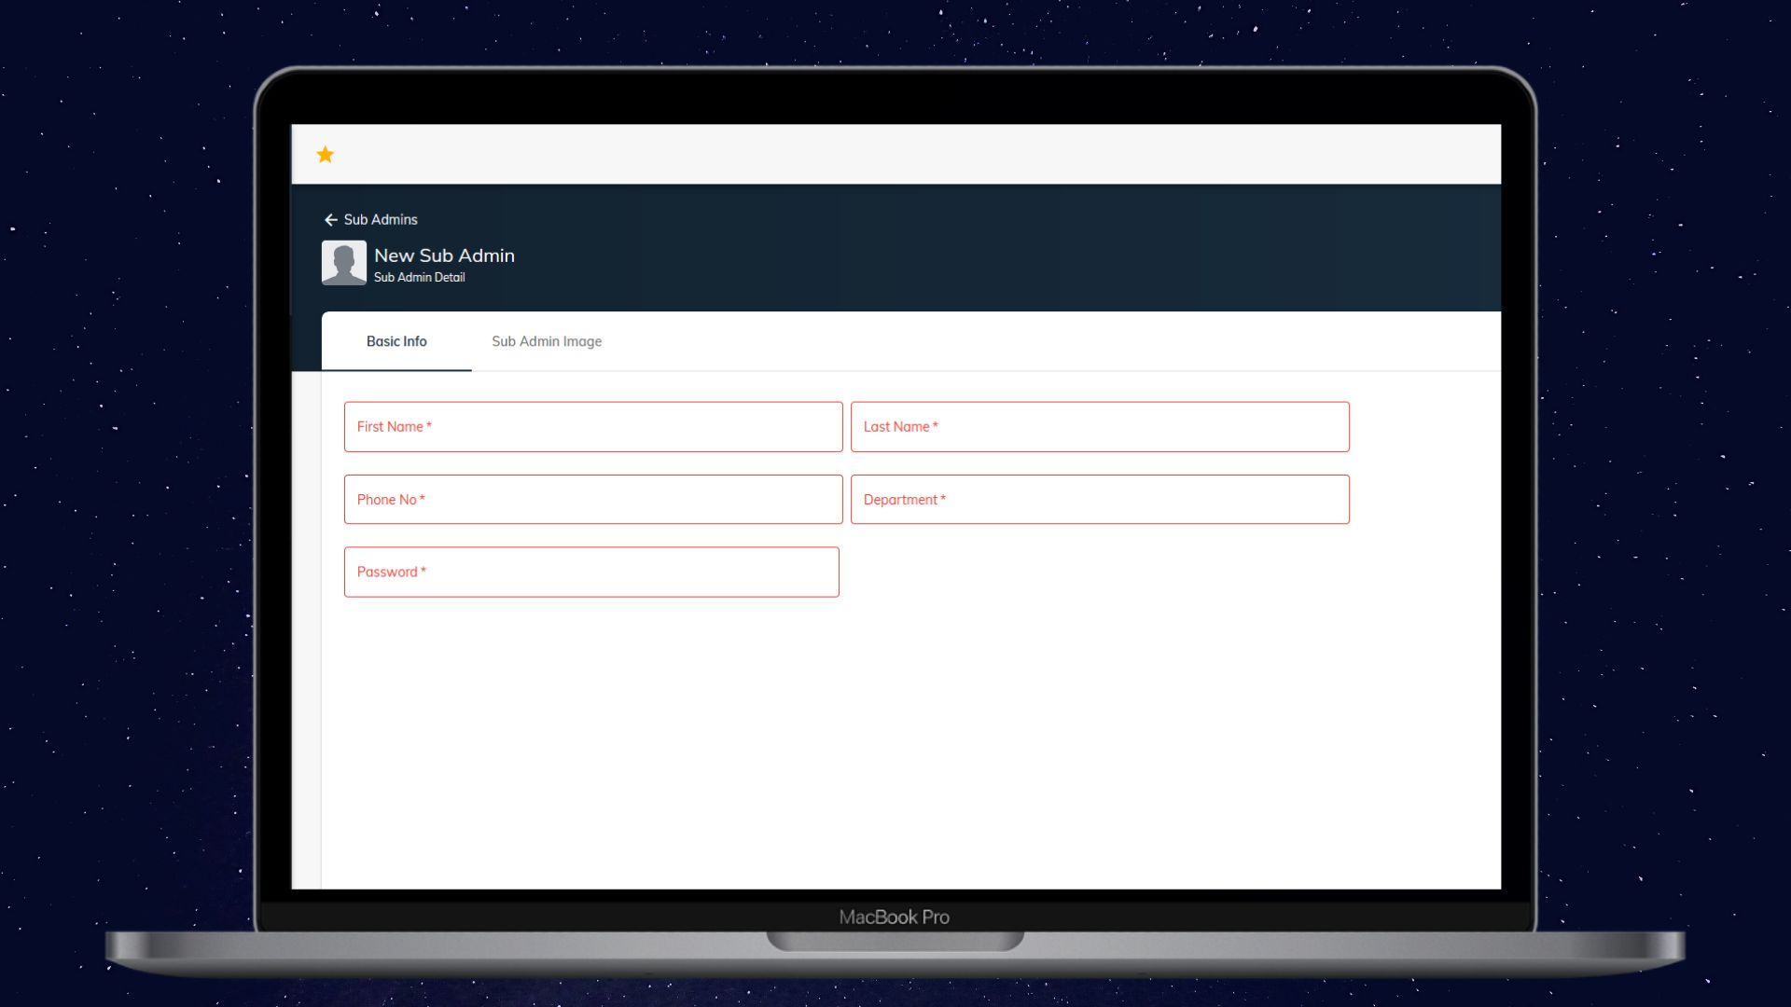Click the New Sub Admin heading
This screenshot has width=1791, height=1007.
click(444, 255)
